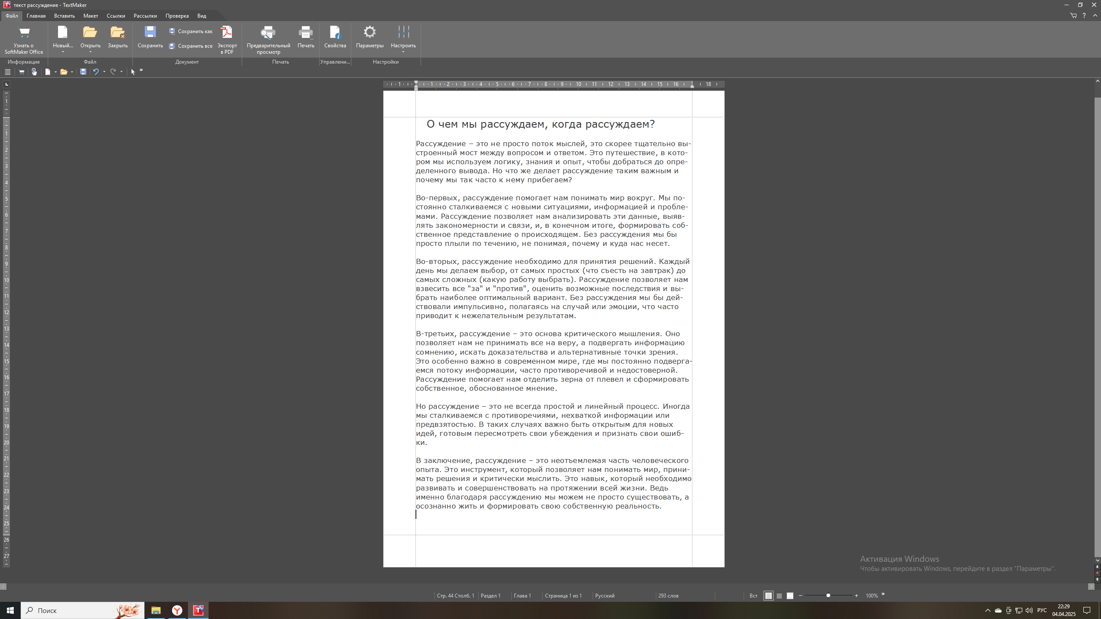
Task: Switch to continuous view mode in status bar
Action: [779, 596]
